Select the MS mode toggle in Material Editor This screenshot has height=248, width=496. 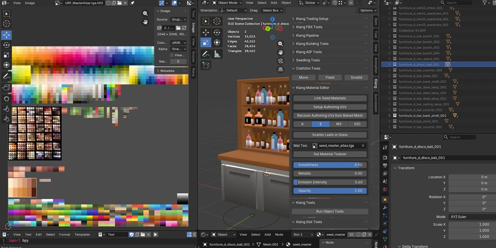point(339,124)
